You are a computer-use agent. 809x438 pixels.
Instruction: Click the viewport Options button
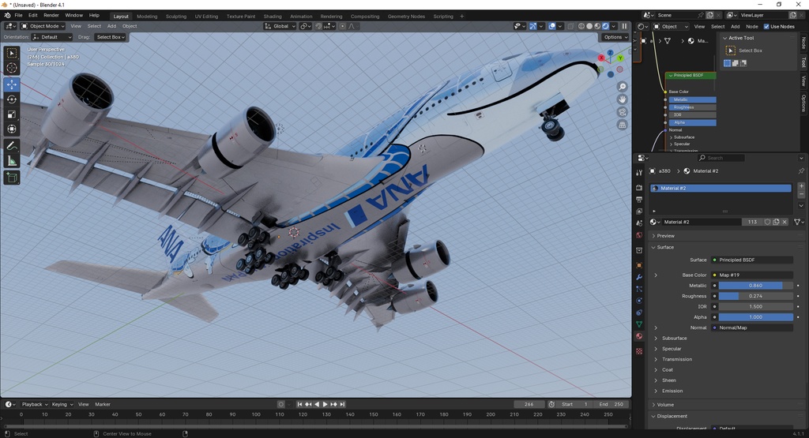615,37
